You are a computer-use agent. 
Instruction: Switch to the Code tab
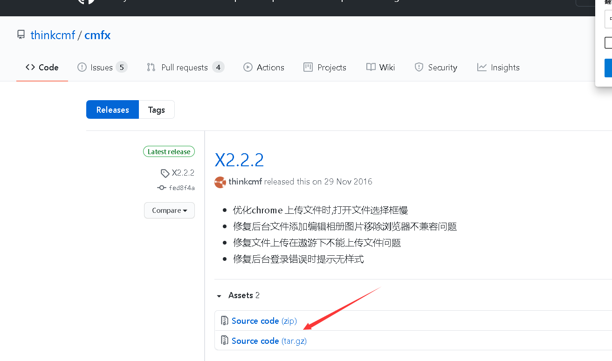(42, 68)
